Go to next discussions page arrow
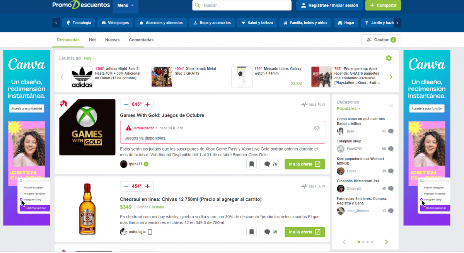The width and height of the screenshot is (464, 253). 386,242
